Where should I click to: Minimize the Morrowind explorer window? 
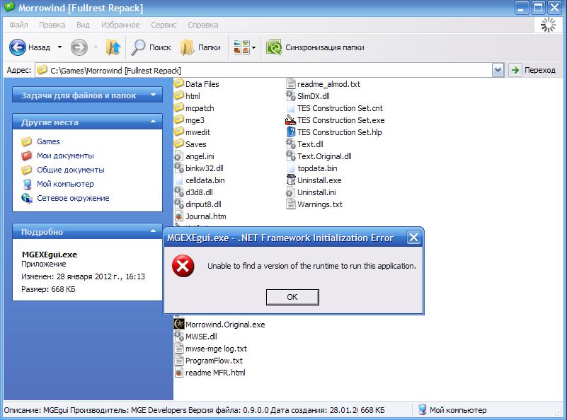522,8
